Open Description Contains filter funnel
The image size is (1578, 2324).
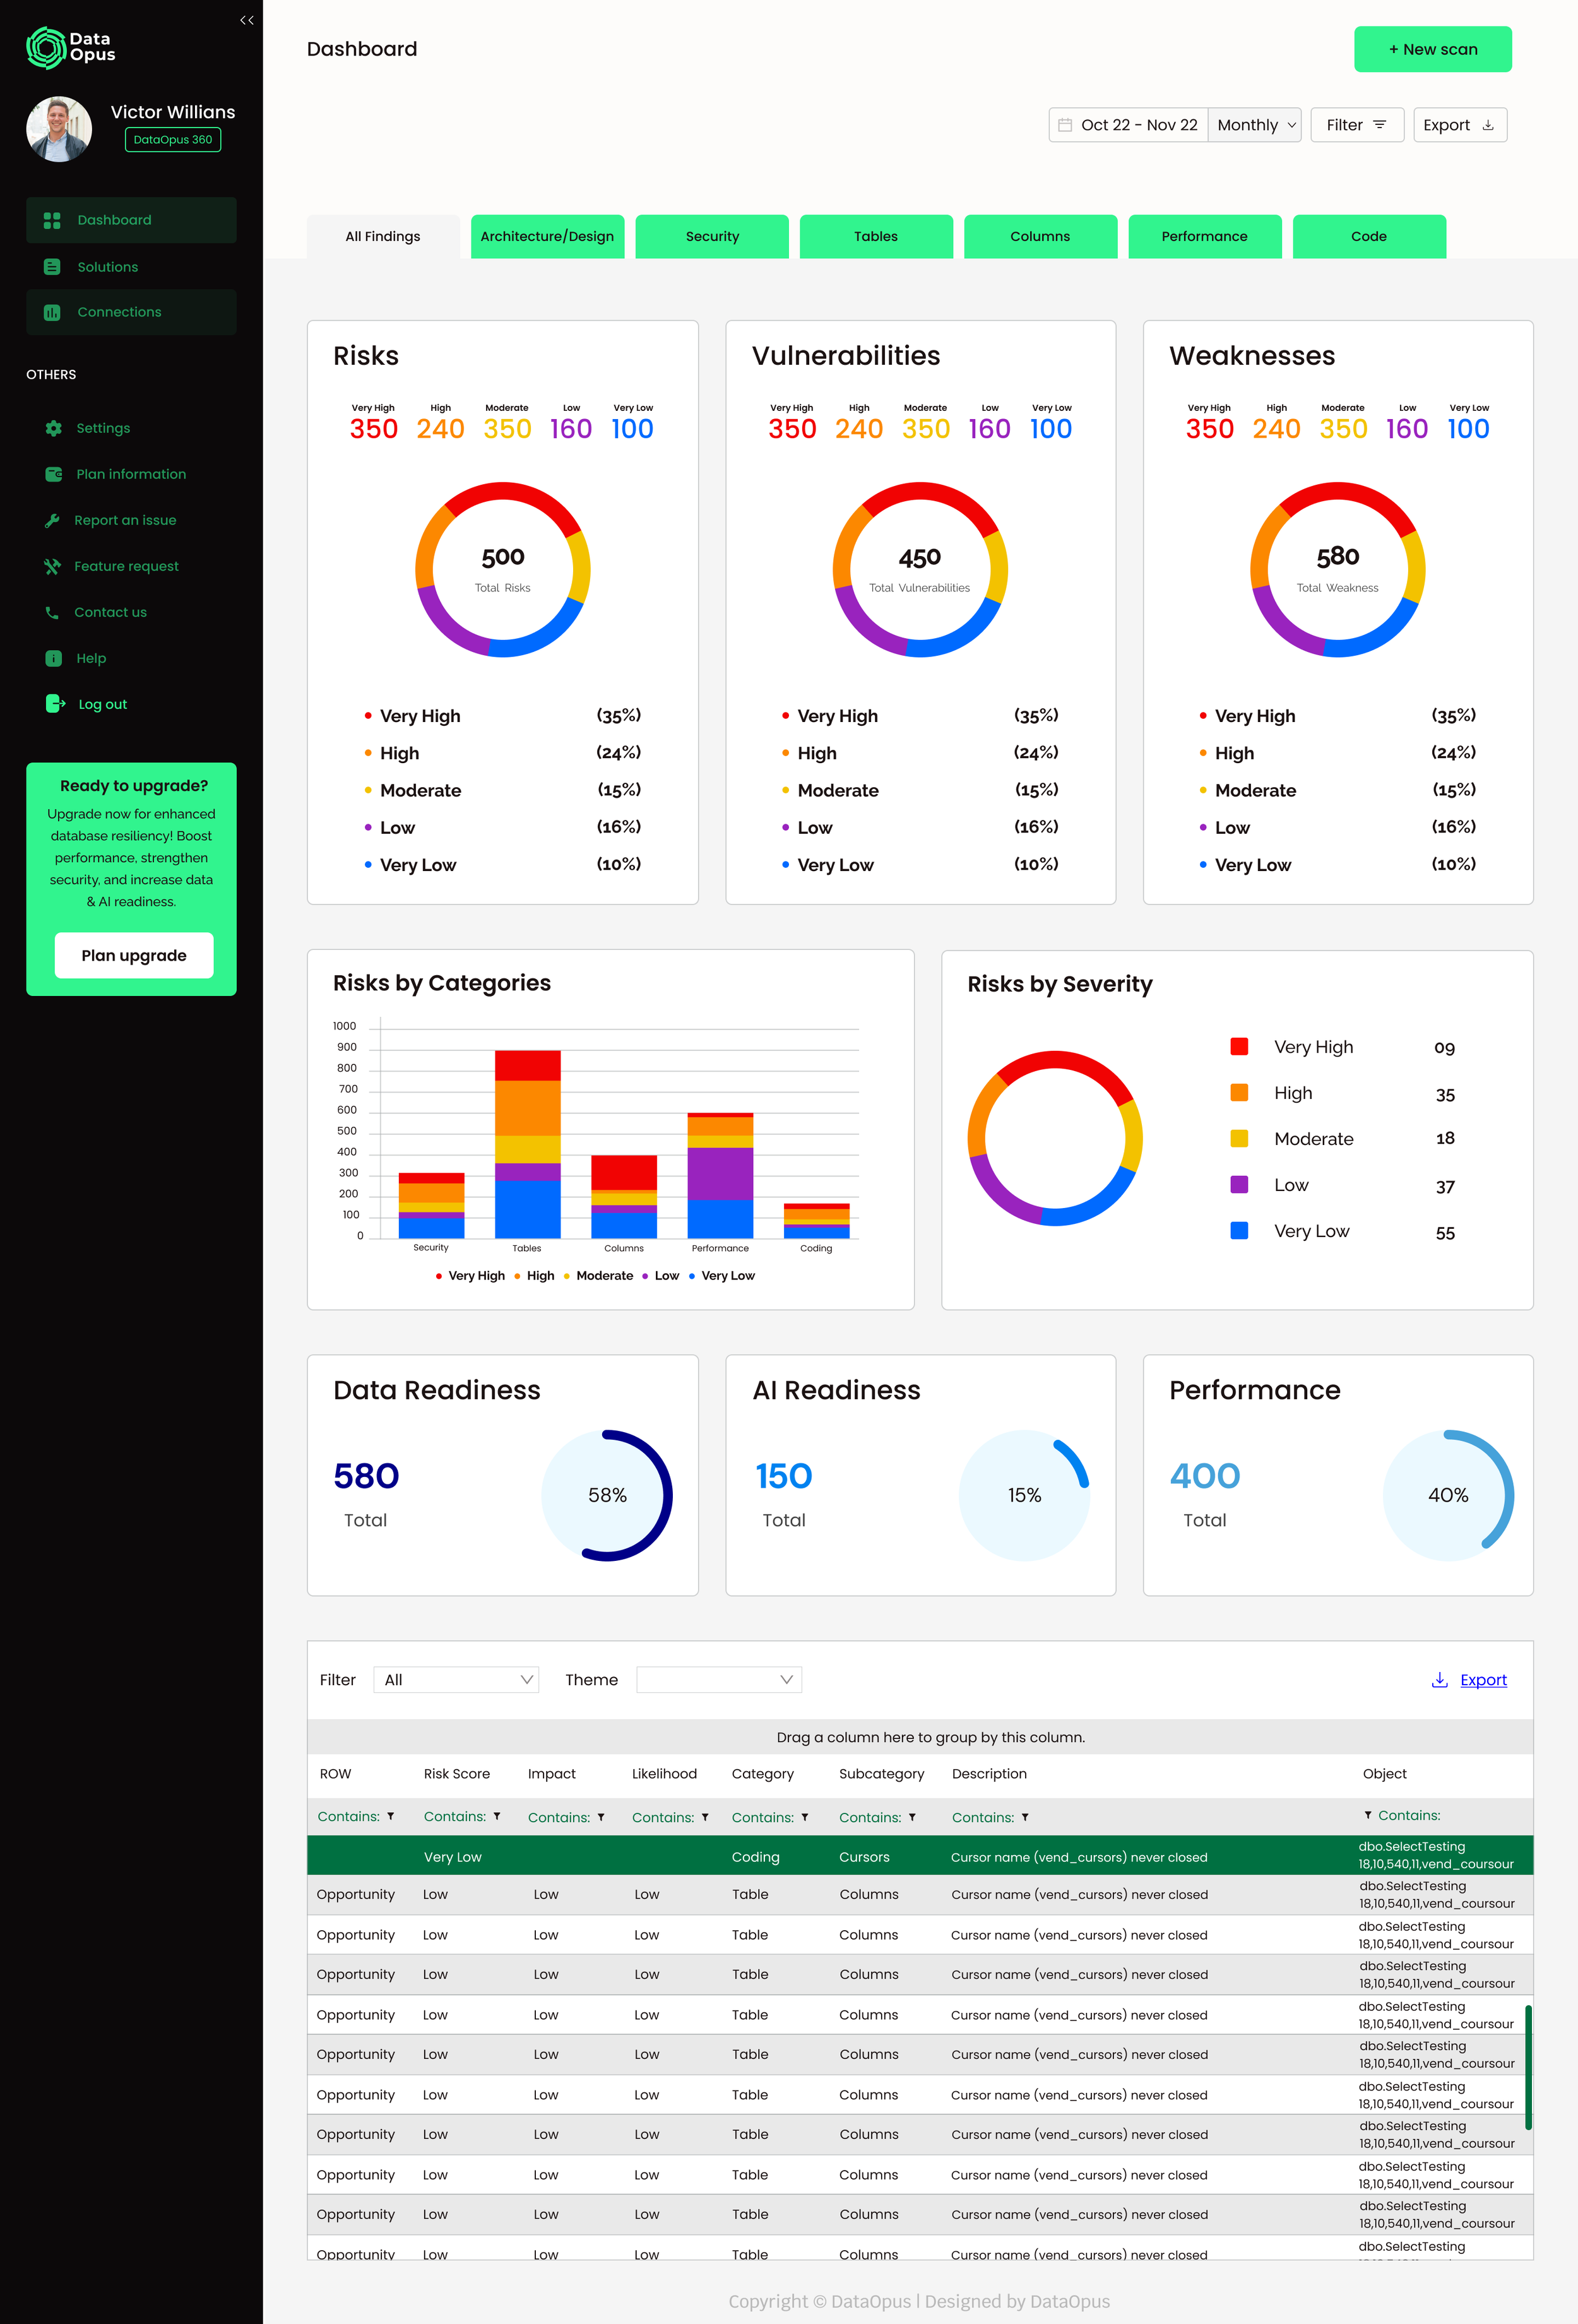coord(1025,1817)
